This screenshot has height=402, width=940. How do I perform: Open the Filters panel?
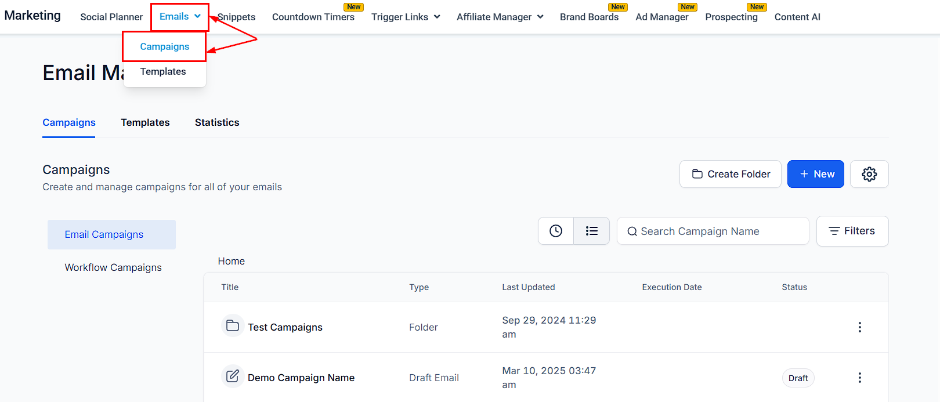852,231
